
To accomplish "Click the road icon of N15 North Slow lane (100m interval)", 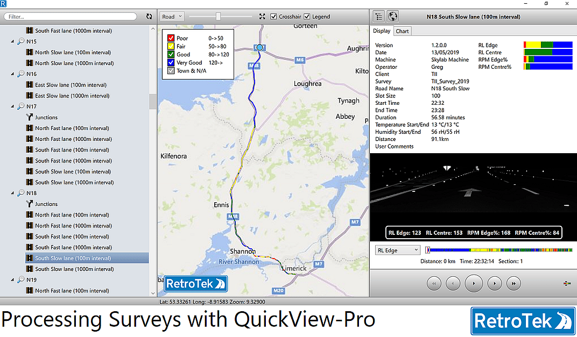I will 30,52.
